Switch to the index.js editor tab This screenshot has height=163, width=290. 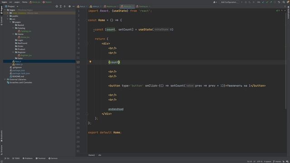point(96,6)
